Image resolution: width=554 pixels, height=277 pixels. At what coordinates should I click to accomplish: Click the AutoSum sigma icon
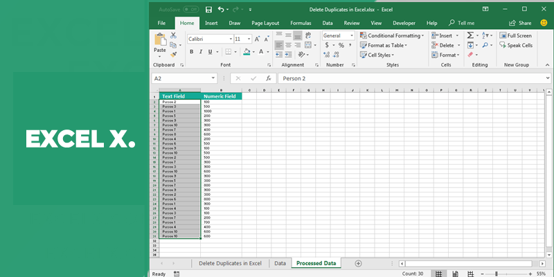point(470,35)
